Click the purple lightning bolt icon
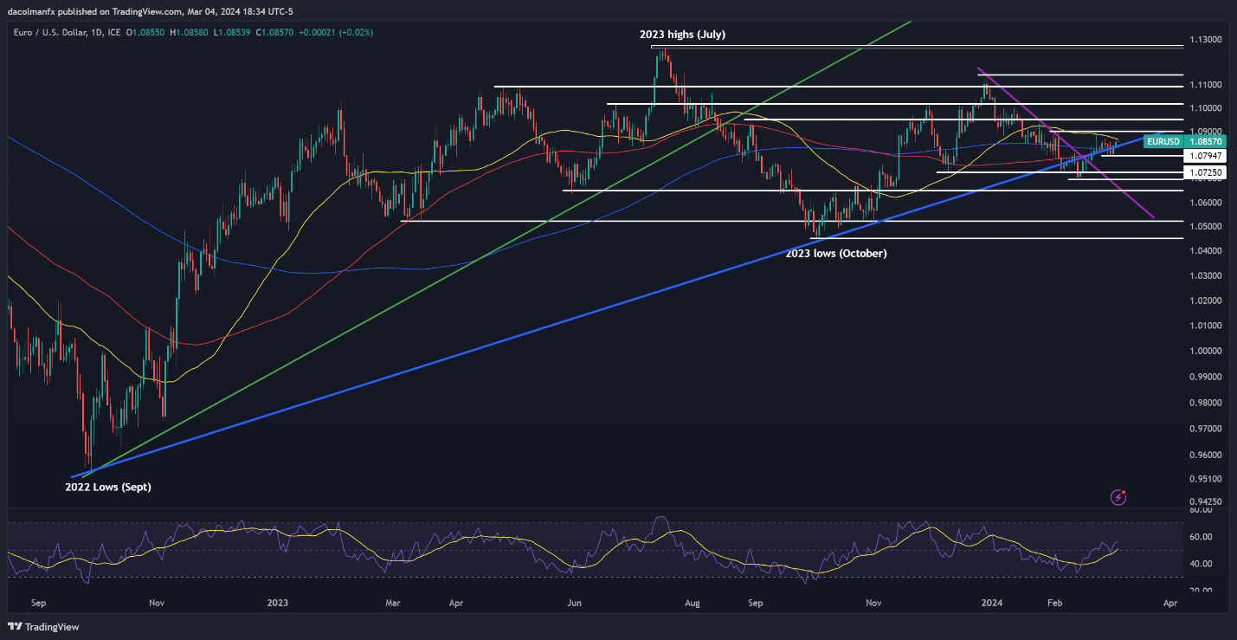The width and height of the screenshot is (1237, 640). [1118, 497]
